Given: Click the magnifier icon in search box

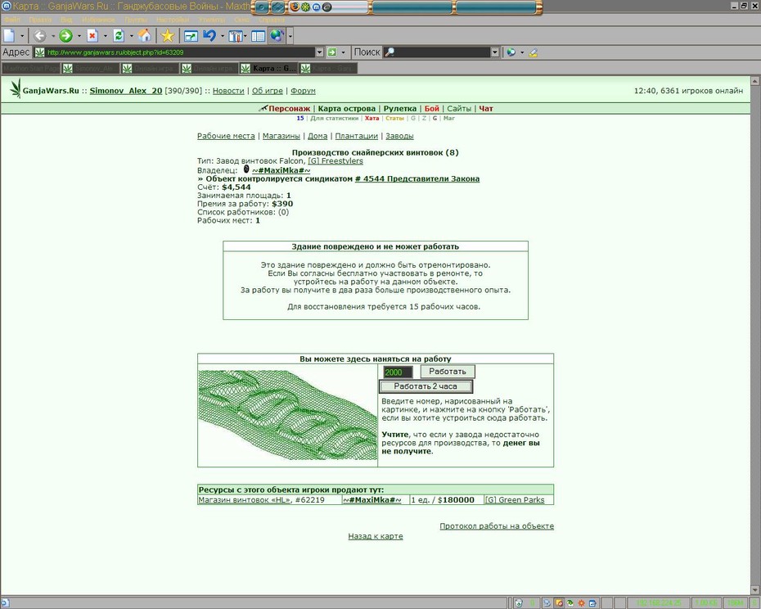Looking at the screenshot, I should pos(390,52).
